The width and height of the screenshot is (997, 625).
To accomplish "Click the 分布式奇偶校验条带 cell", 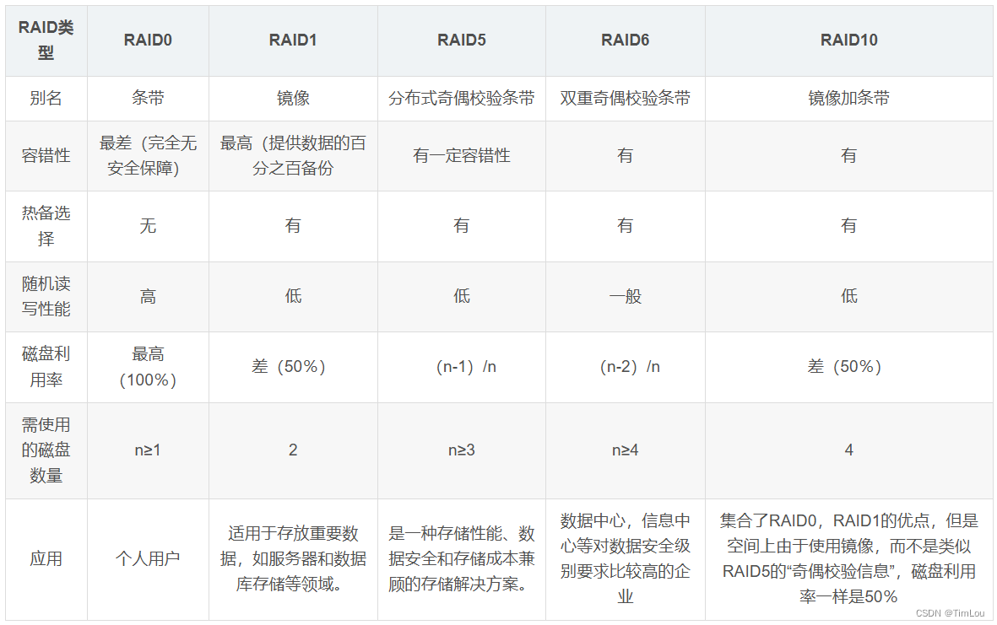I will click(x=461, y=99).
